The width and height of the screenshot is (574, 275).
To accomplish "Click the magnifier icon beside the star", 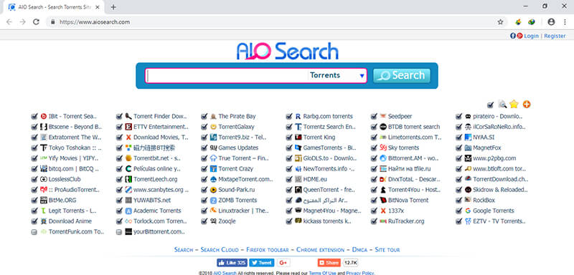I will tap(503, 105).
